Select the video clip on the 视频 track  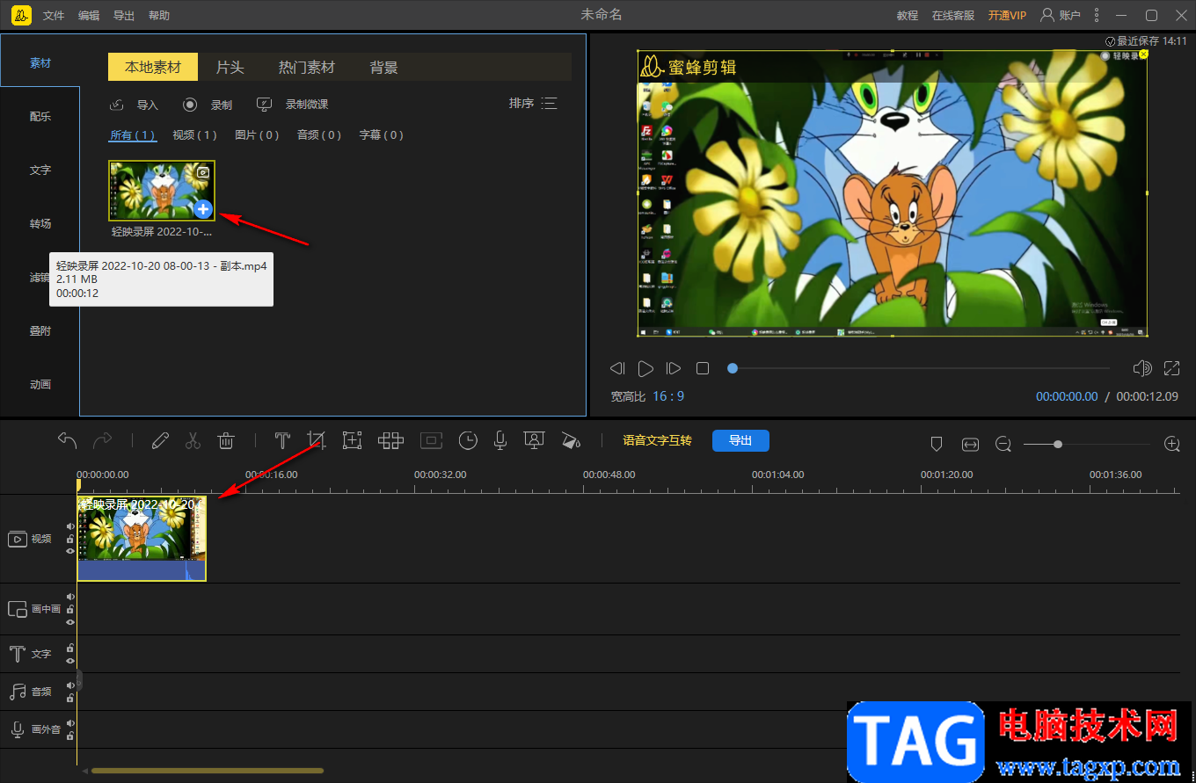click(x=142, y=538)
